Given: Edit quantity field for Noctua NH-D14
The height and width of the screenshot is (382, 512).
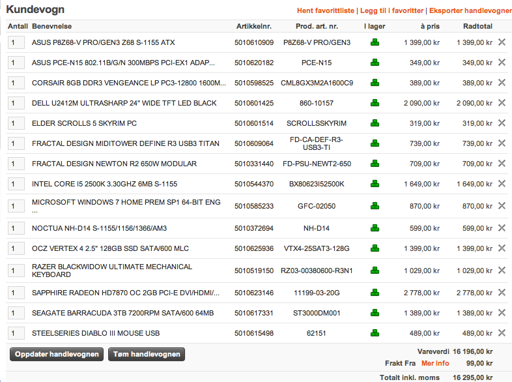Looking at the screenshot, I should click(x=16, y=228).
